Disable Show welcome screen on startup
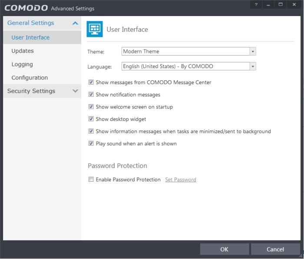The image size is (304, 259). [91, 107]
